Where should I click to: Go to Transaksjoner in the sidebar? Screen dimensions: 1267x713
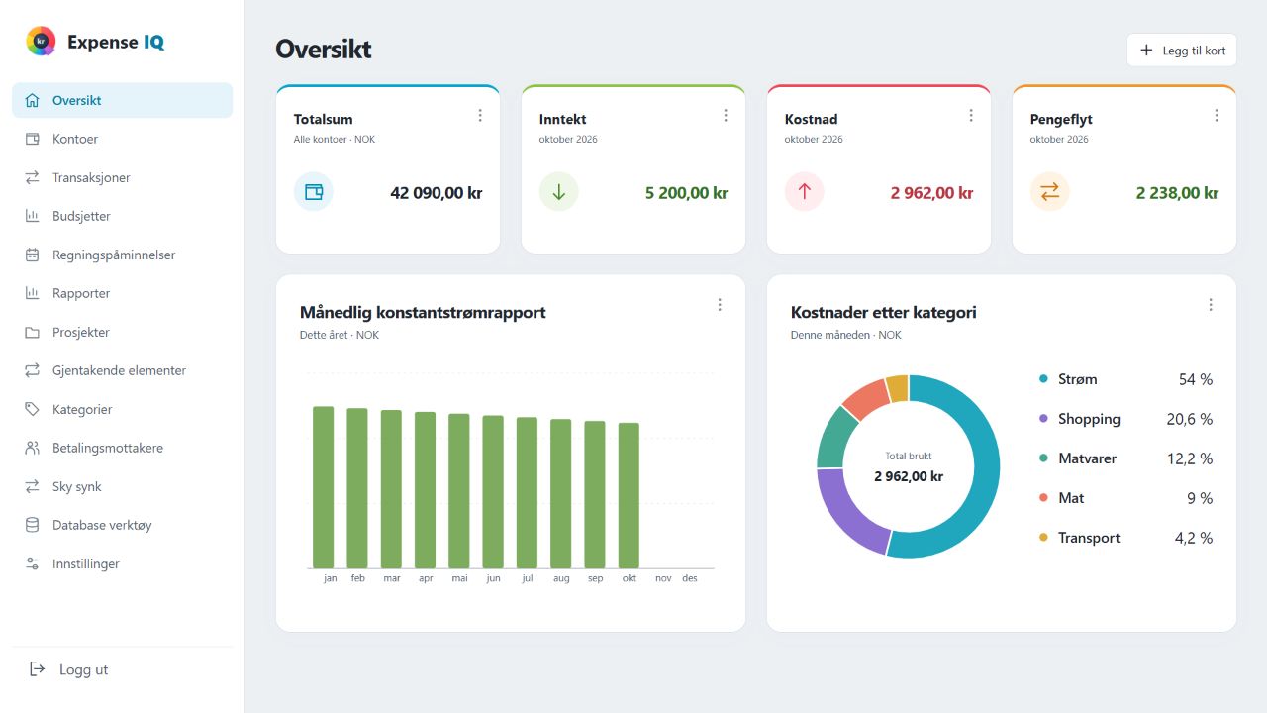point(123,177)
